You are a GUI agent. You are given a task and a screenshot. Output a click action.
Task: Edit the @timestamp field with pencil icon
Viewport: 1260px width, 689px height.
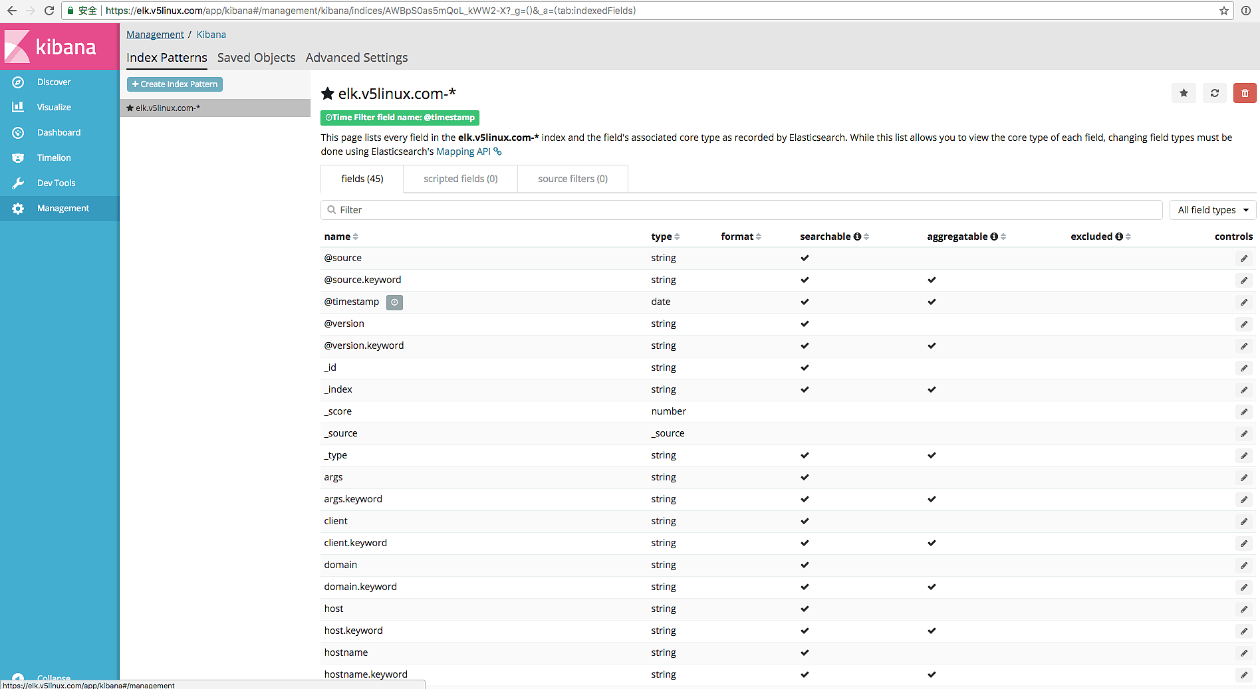[x=1243, y=302]
